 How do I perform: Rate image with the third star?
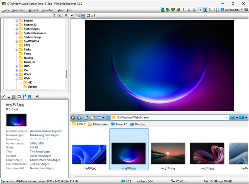(40, 139)
